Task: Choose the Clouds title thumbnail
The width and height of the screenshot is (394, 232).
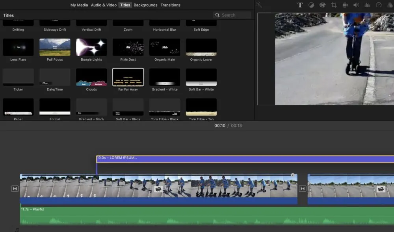Action: pyautogui.click(x=91, y=77)
